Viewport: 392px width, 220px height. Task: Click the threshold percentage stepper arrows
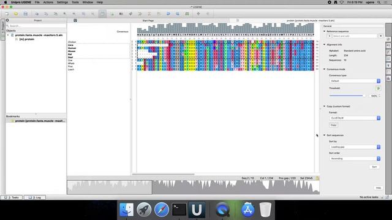380,95
